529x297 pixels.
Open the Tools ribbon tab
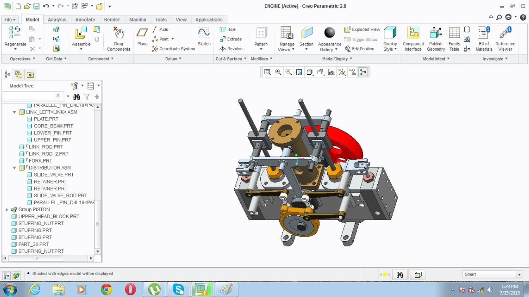(161, 19)
